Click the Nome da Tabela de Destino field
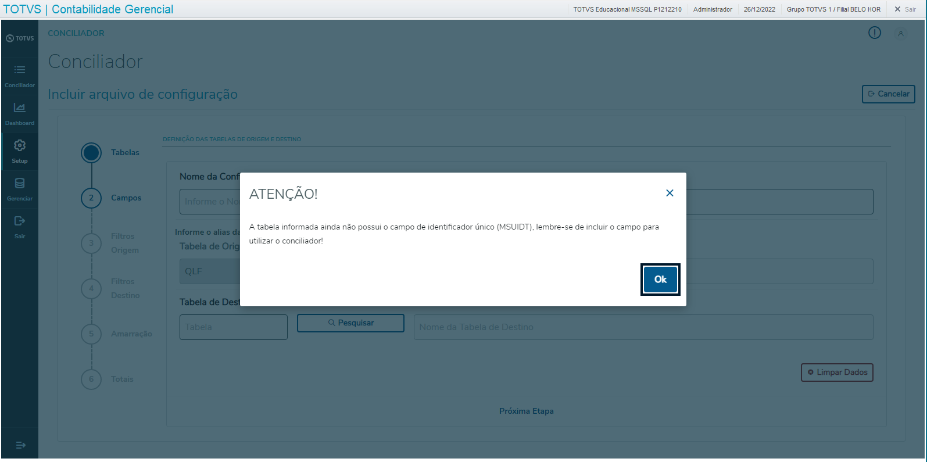Image resolution: width=927 pixels, height=462 pixels. pos(643,327)
